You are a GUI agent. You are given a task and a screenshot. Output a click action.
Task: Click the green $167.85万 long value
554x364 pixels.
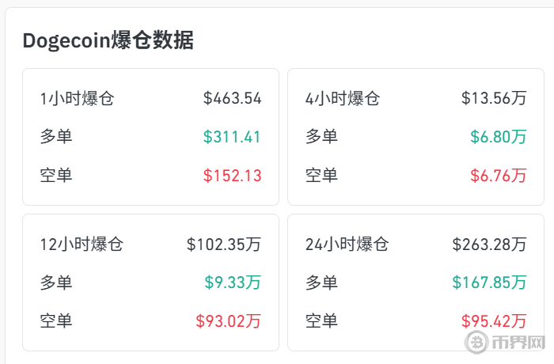pyautogui.click(x=489, y=282)
